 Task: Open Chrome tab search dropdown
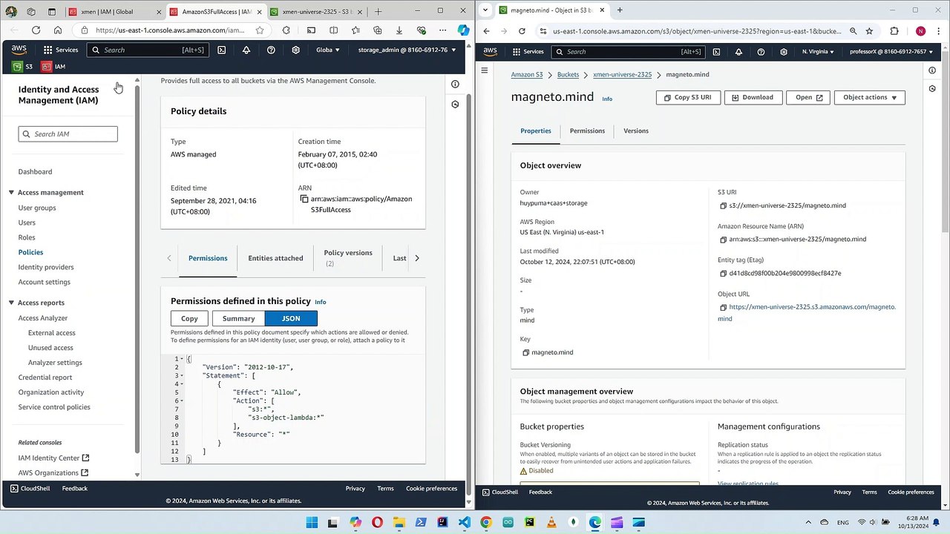(485, 10)
